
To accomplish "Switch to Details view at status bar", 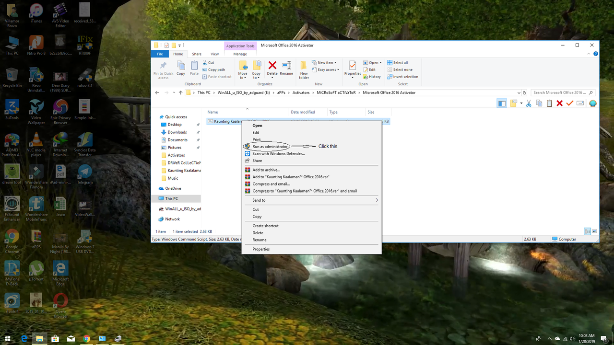I will [x=587, y=231].
